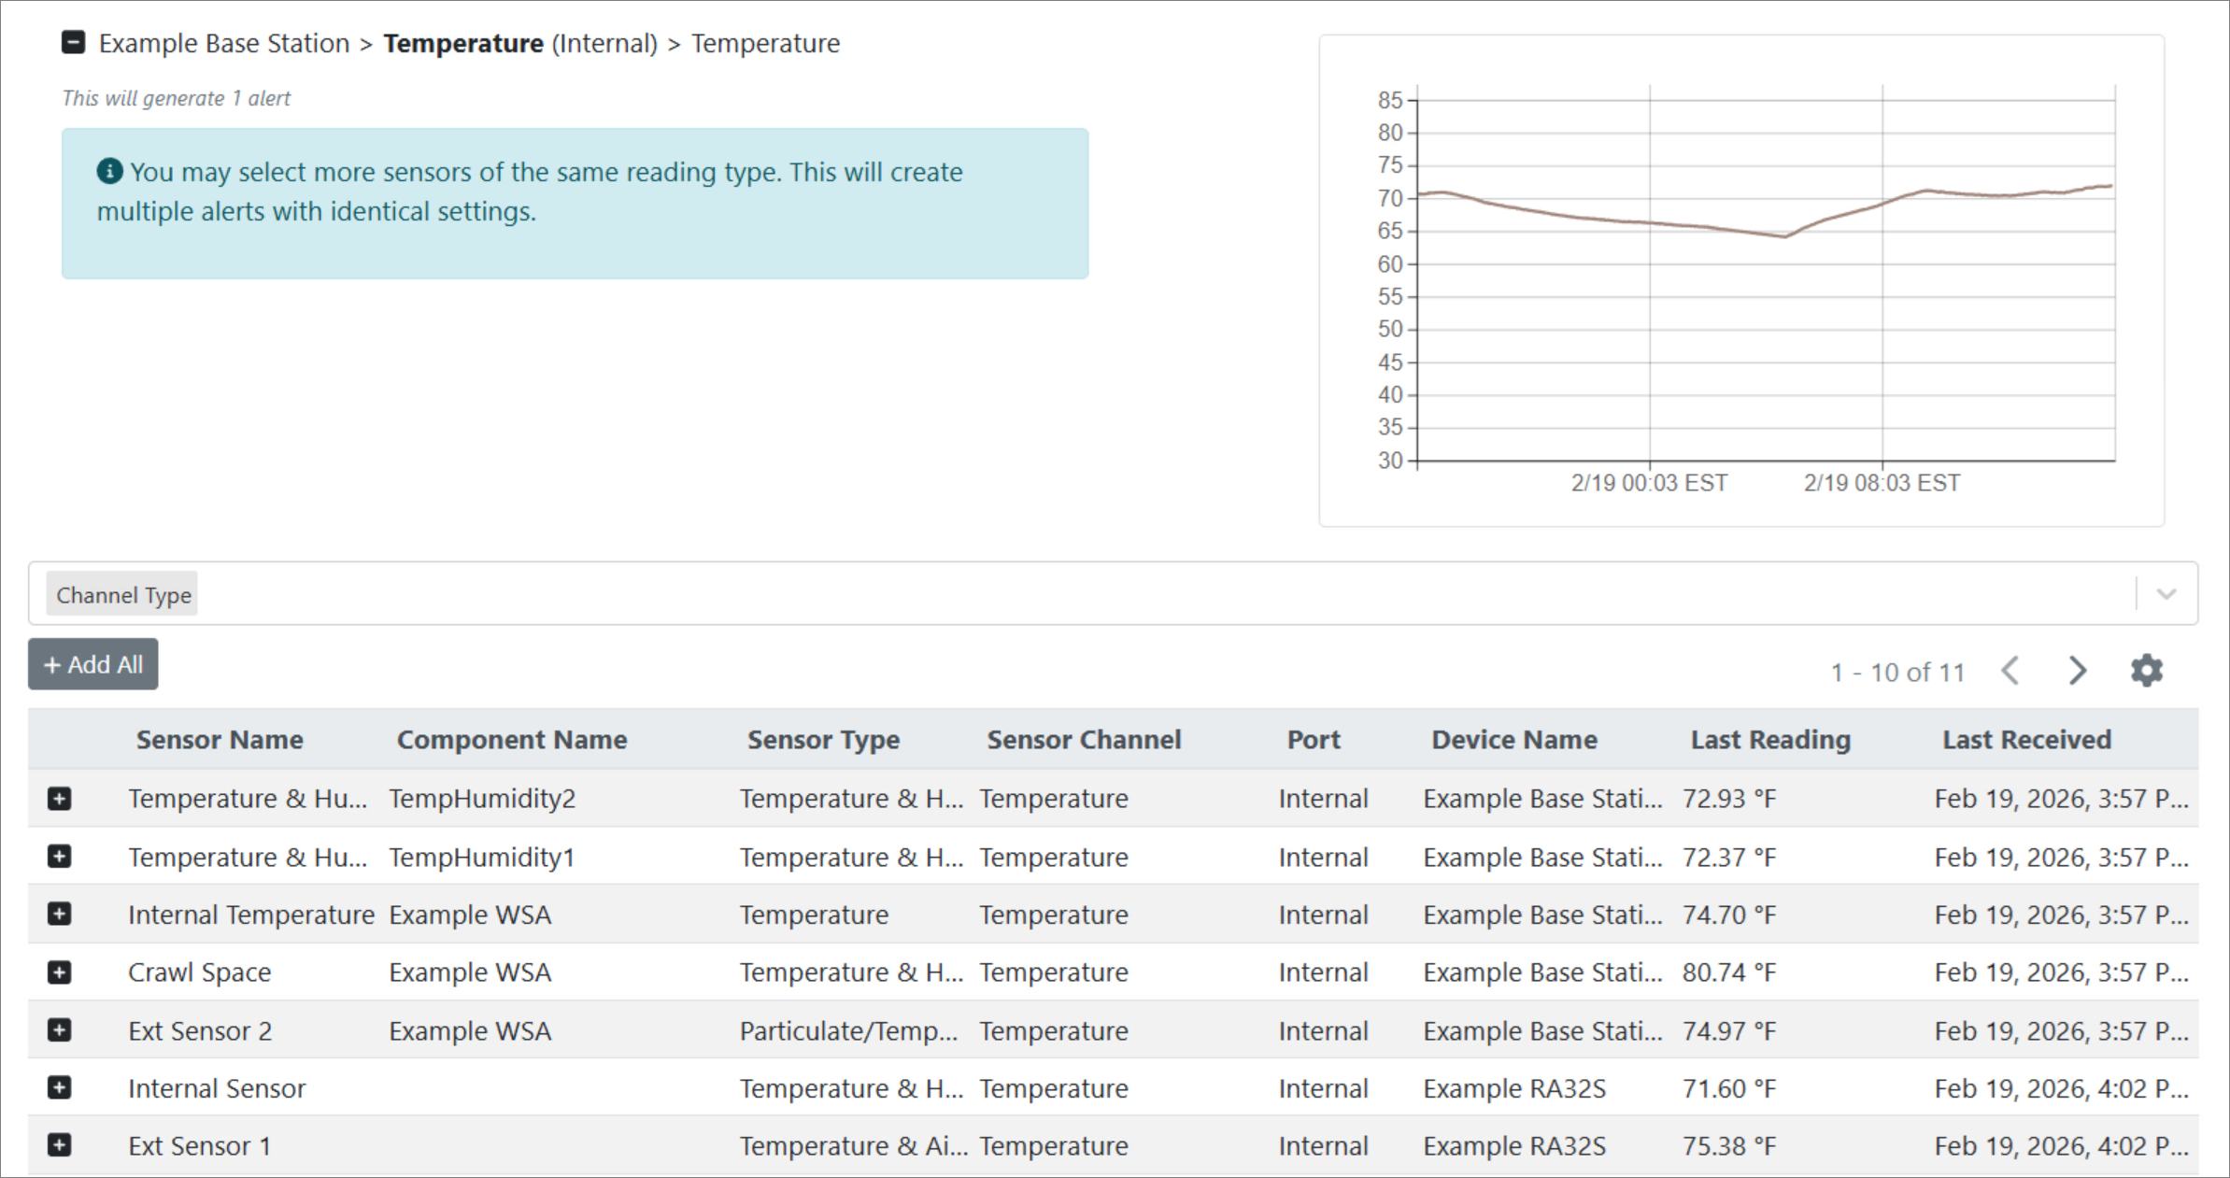
Task: Click the info icon in blue notice
Action: [109, 171]
